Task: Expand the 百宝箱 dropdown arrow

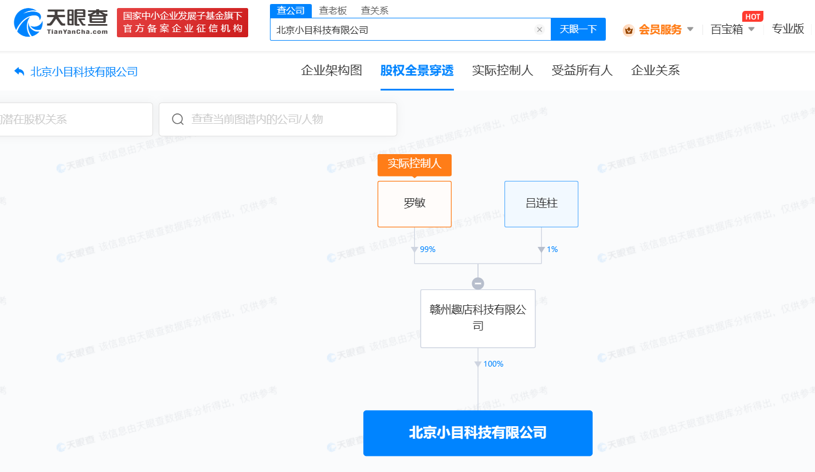Action: pos(751,29)
